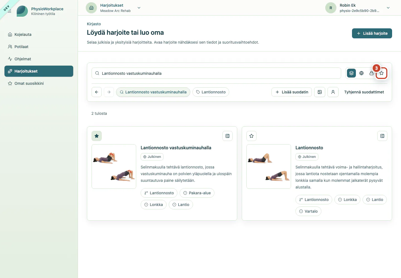
Task: Click the Kirjasto breadcrumb label
Action: pyautogui.click(x=94, y=24)
